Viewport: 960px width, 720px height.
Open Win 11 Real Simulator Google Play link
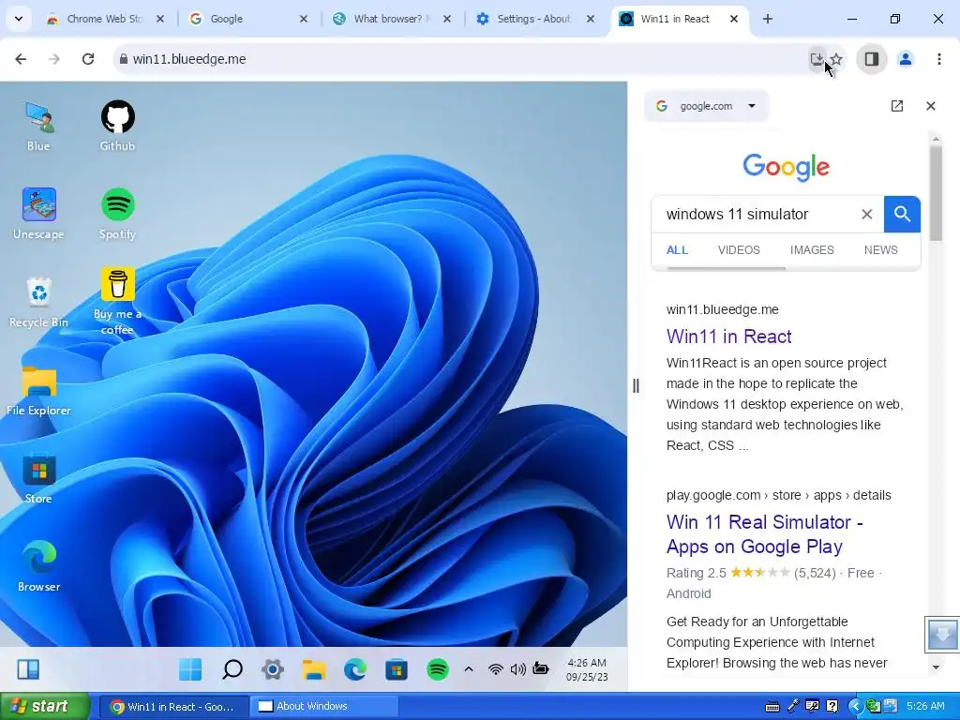coord(764,533)
